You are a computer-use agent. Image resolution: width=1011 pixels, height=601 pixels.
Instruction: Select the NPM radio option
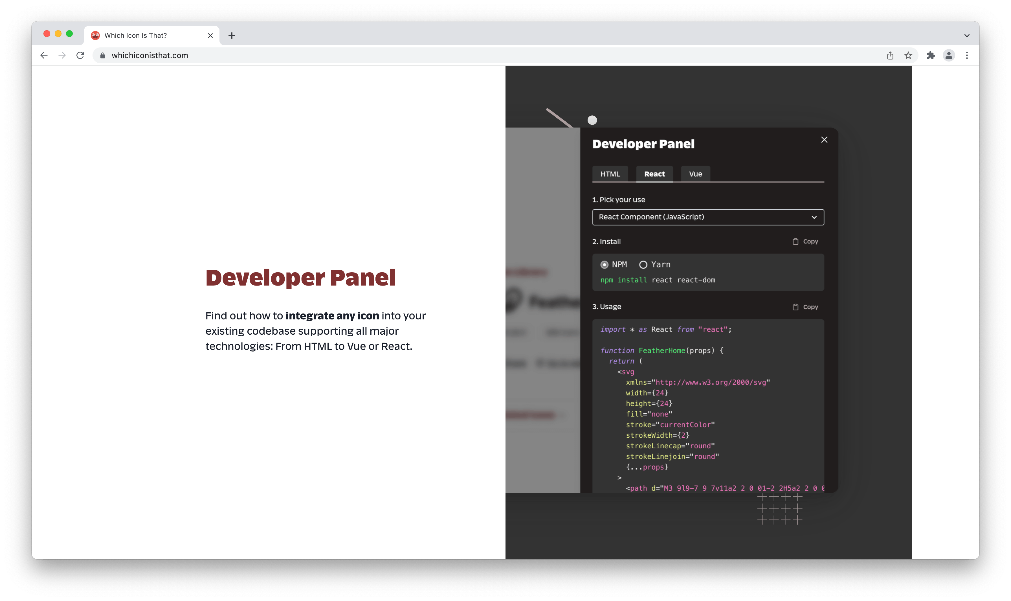pyautogui.click(x=604, y=264)
